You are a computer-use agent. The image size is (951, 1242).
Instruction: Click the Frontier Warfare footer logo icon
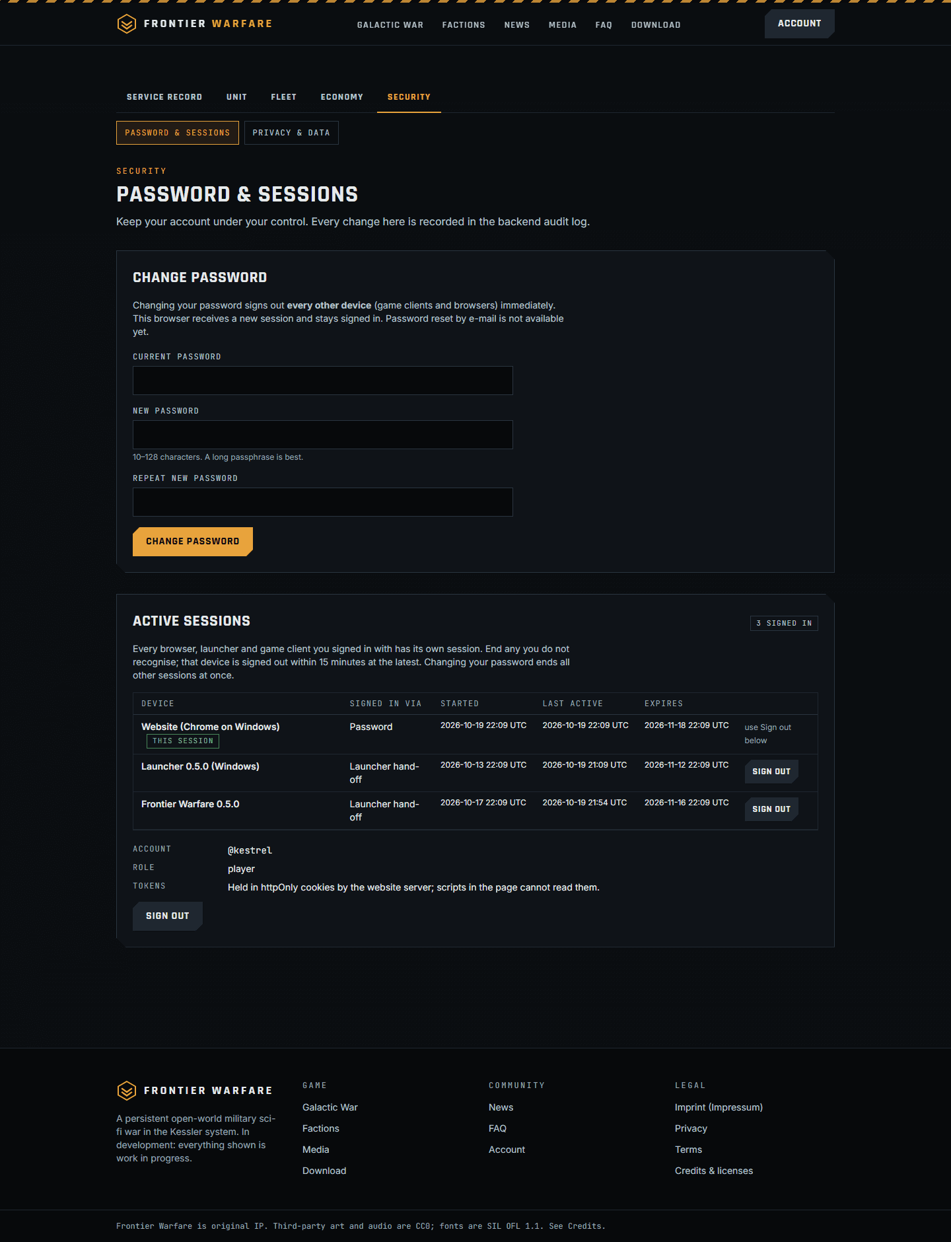[127, 1091]
